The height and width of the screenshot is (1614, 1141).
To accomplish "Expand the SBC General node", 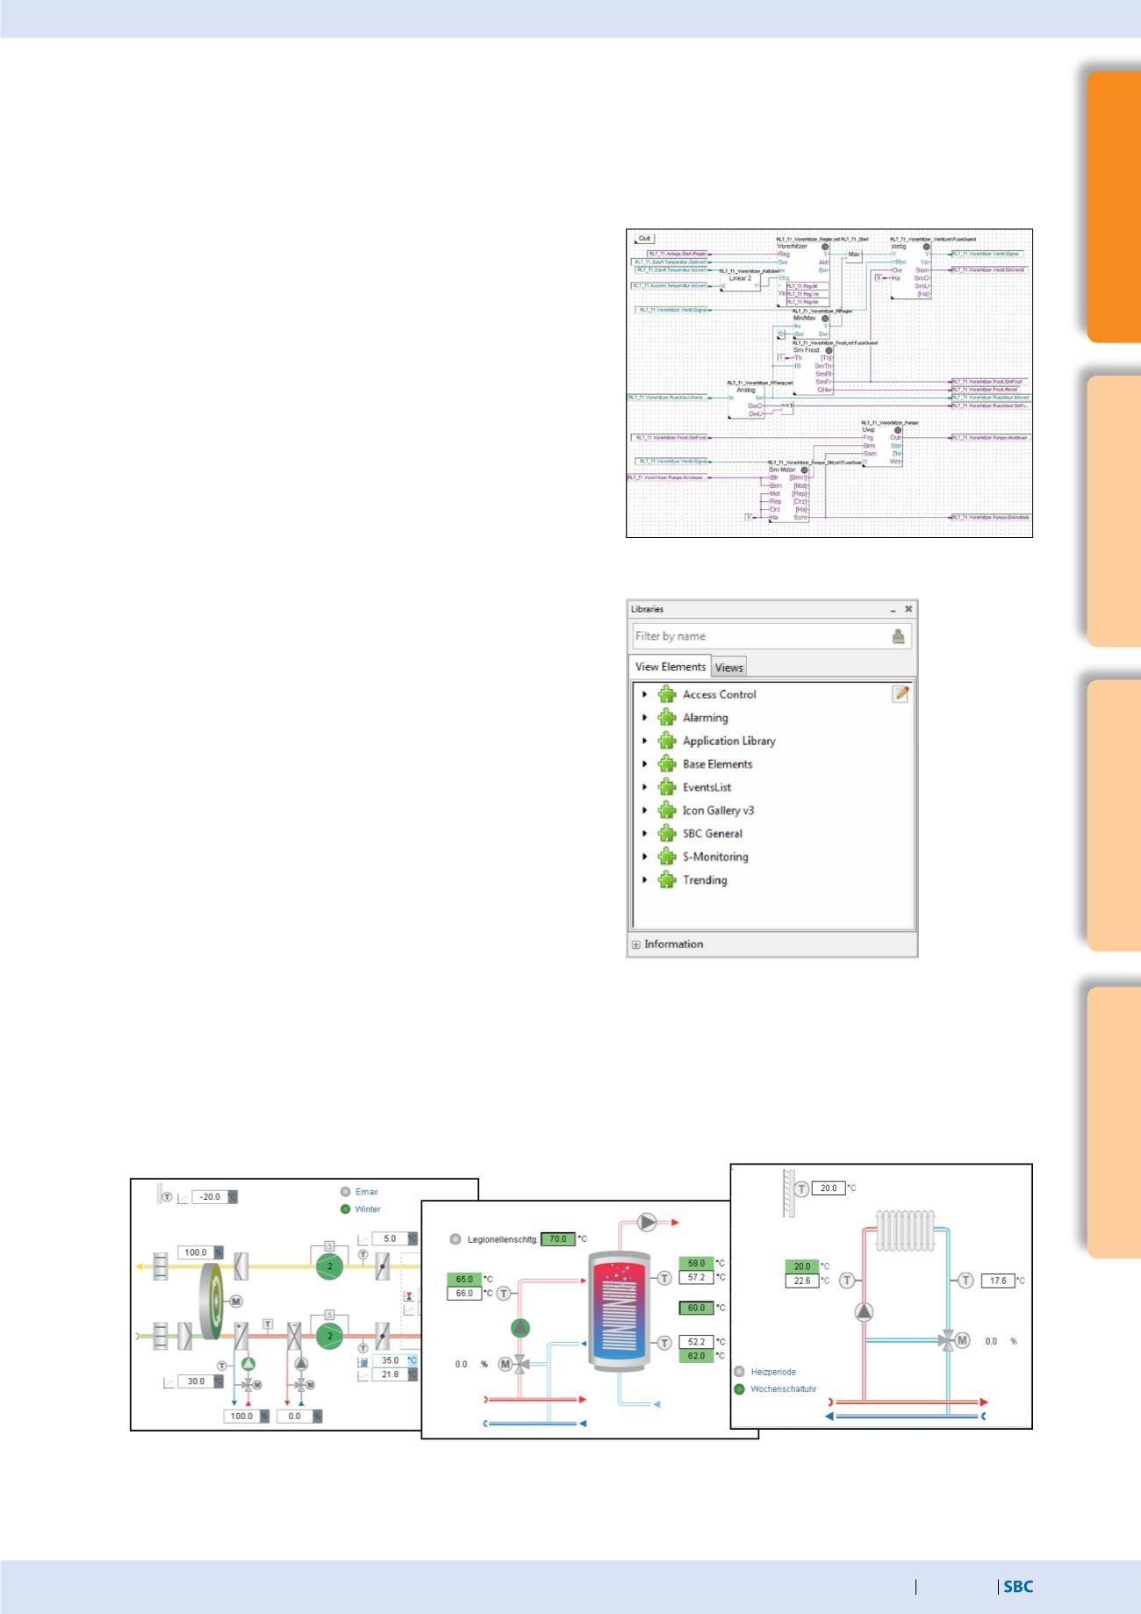I will (644, 834).
